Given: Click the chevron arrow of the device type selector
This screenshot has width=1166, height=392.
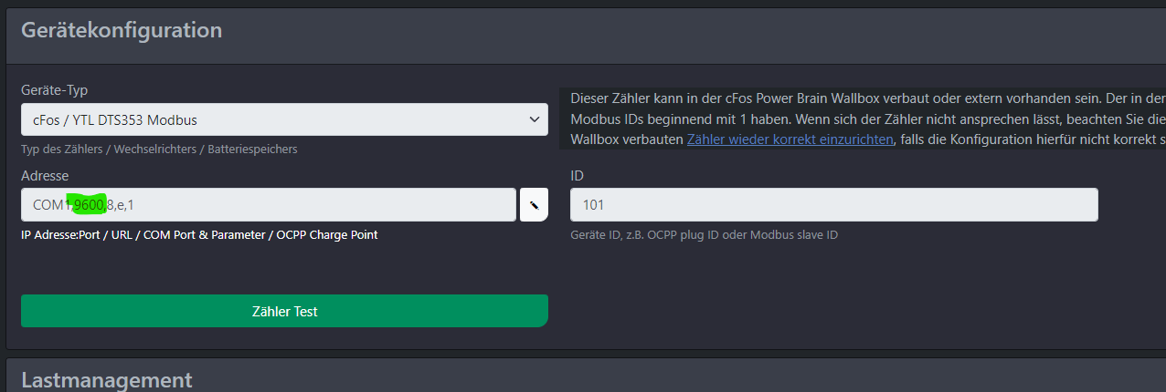Looking at the screenshot, I should pos(534,119).
